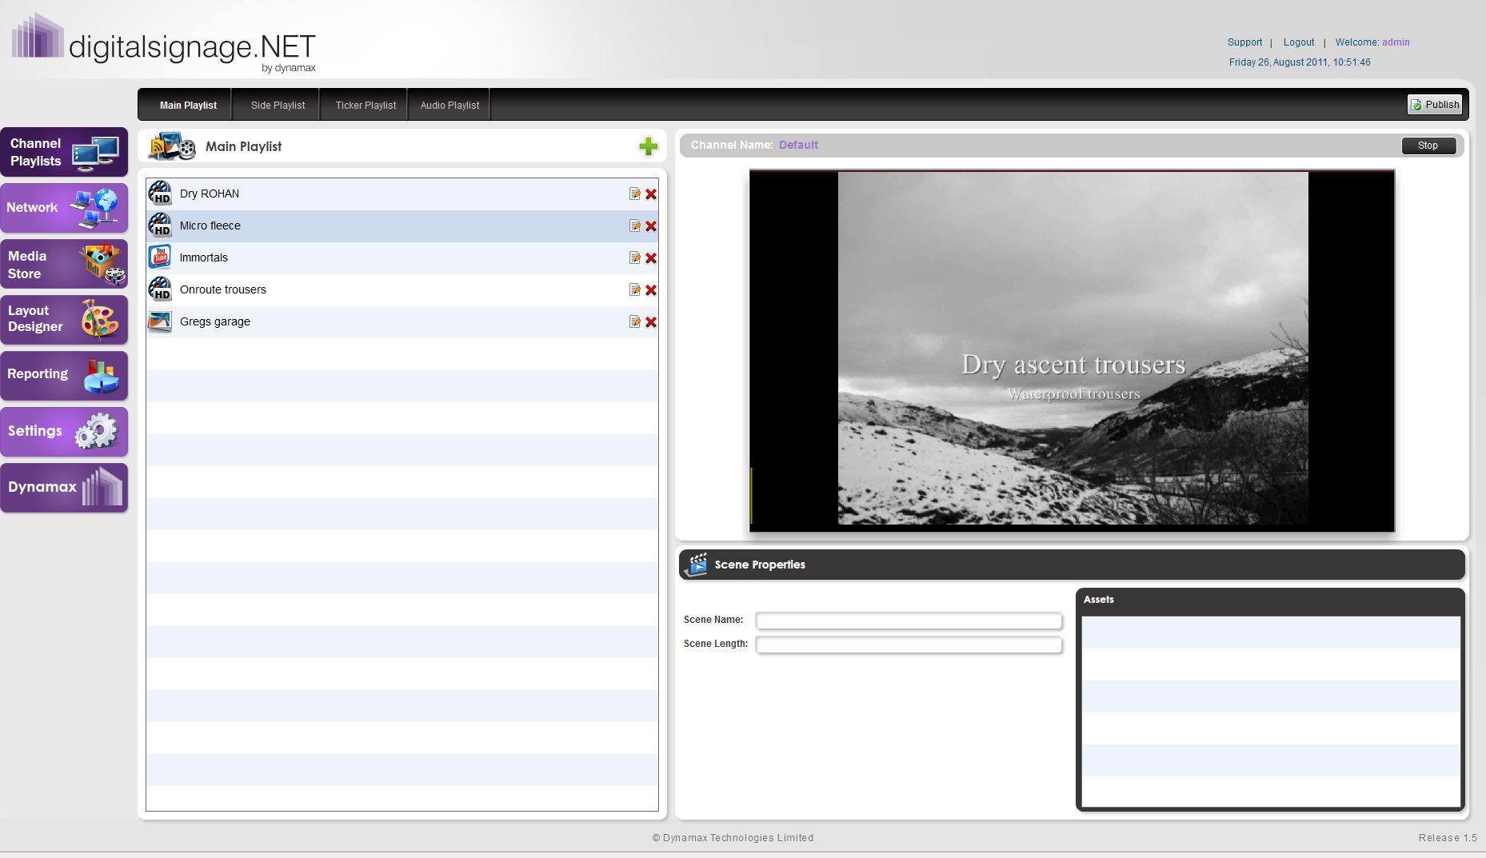Select the Gregs garage playlist row
1486x858 pixels.
click(402, 322)
